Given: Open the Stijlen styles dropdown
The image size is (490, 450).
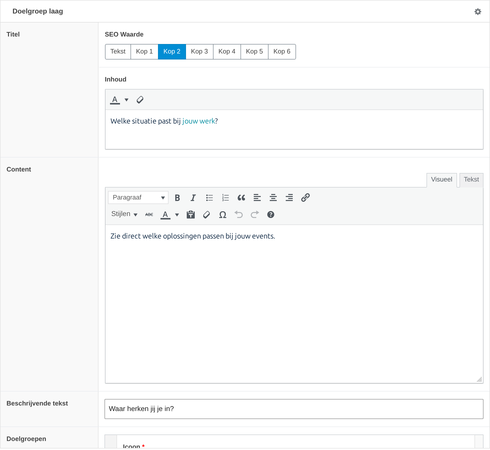Looking at the screenshot, I should click(x=124, y=214).
